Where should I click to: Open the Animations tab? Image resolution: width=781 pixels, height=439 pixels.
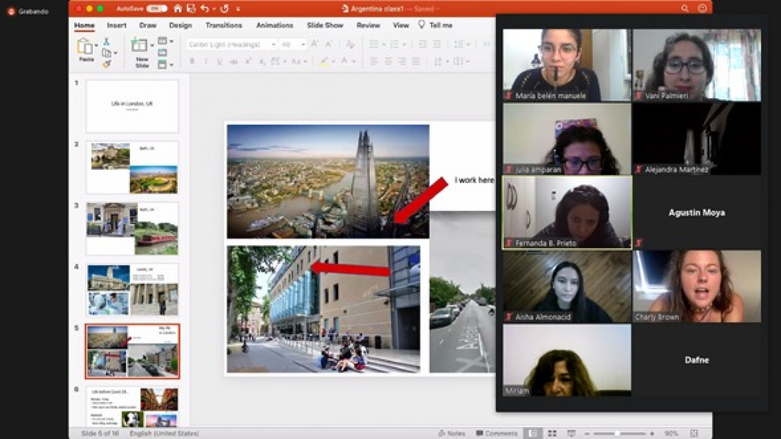(x=274, y=25)
